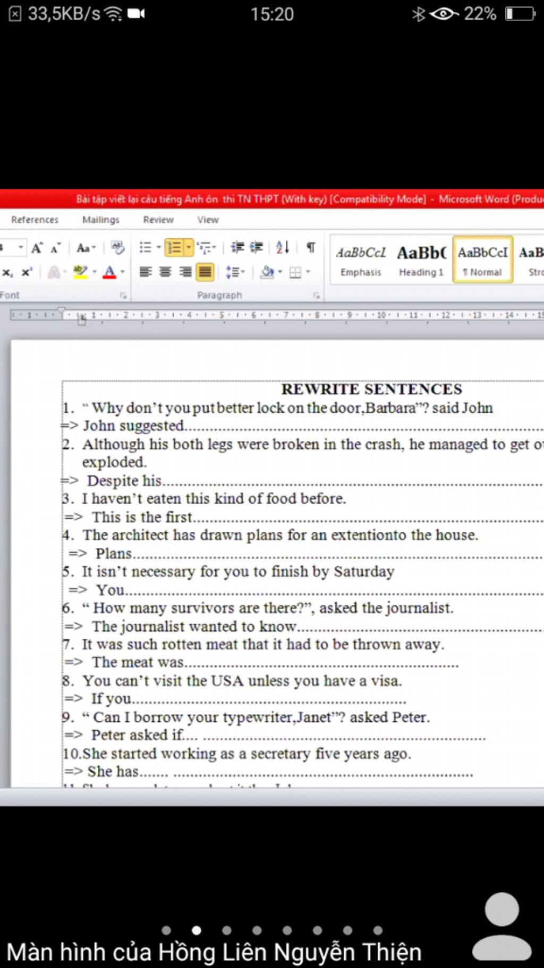The image size is (544, 968).
Task: Apply the Normal style
Action: (482, 259)
